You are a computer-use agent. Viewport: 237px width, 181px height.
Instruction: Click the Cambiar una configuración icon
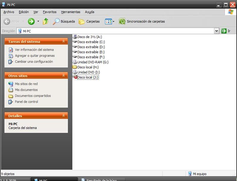11,62
